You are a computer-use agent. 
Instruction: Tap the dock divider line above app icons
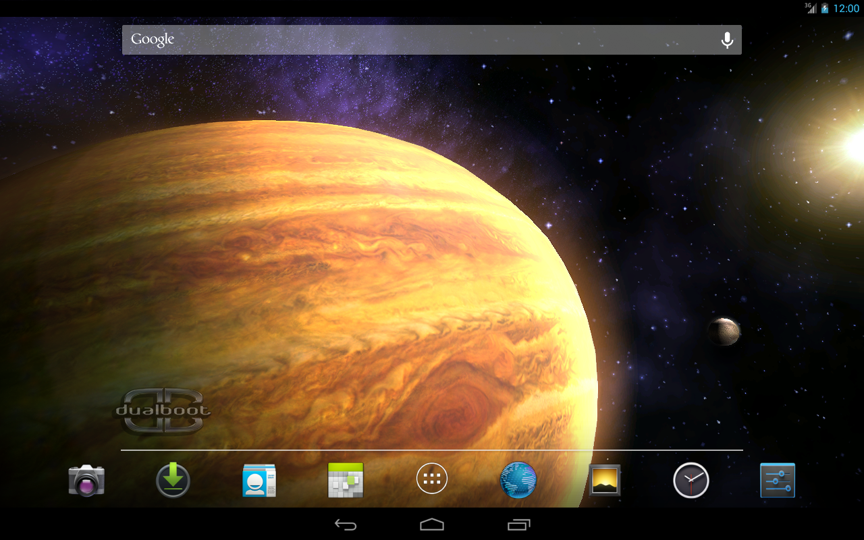click(432, 449)
